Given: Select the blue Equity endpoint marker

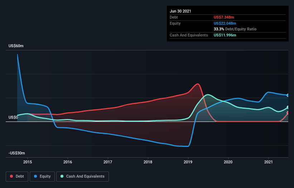Looking at the screenshot, I should 288,95.
